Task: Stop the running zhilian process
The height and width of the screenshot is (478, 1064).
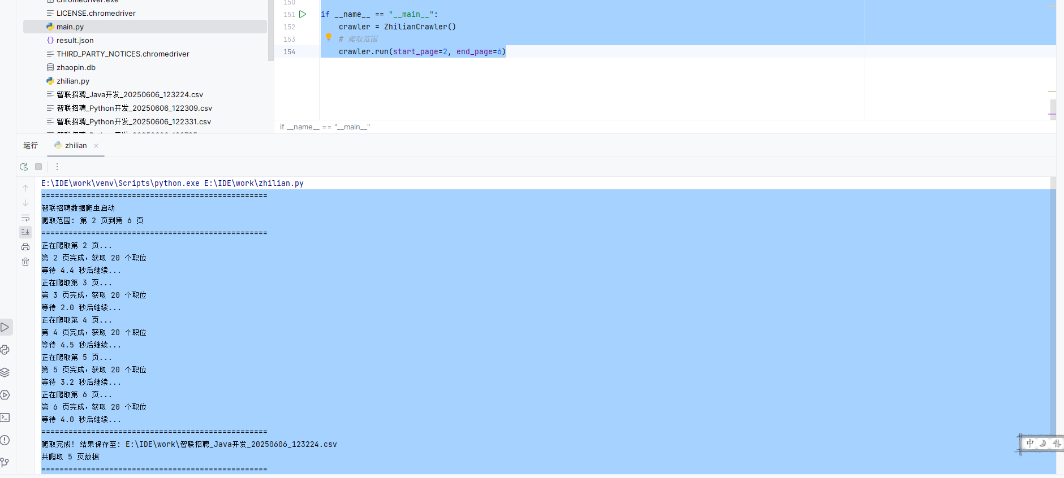Action: point(38,167)
